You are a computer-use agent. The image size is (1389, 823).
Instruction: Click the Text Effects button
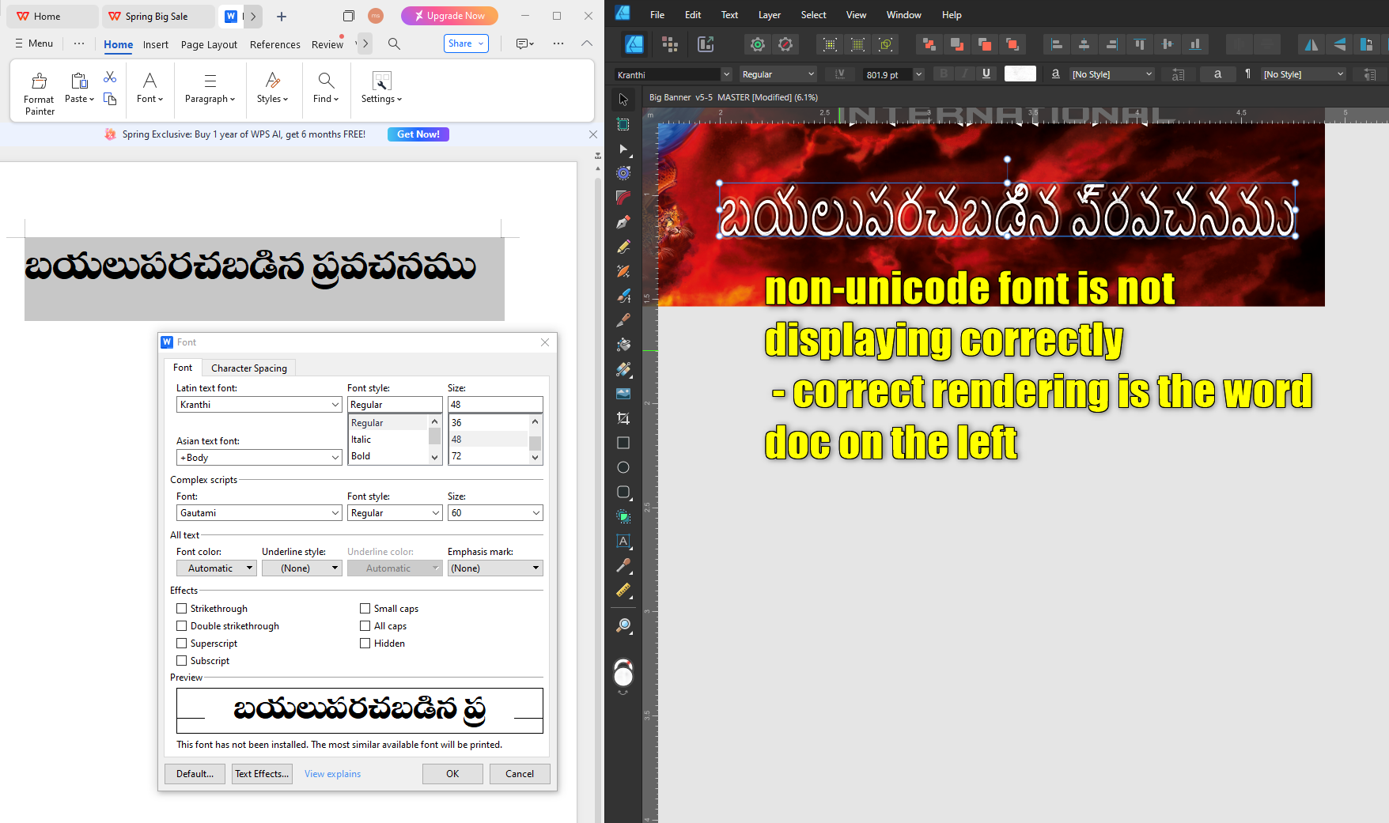click(x=262, y=773)
